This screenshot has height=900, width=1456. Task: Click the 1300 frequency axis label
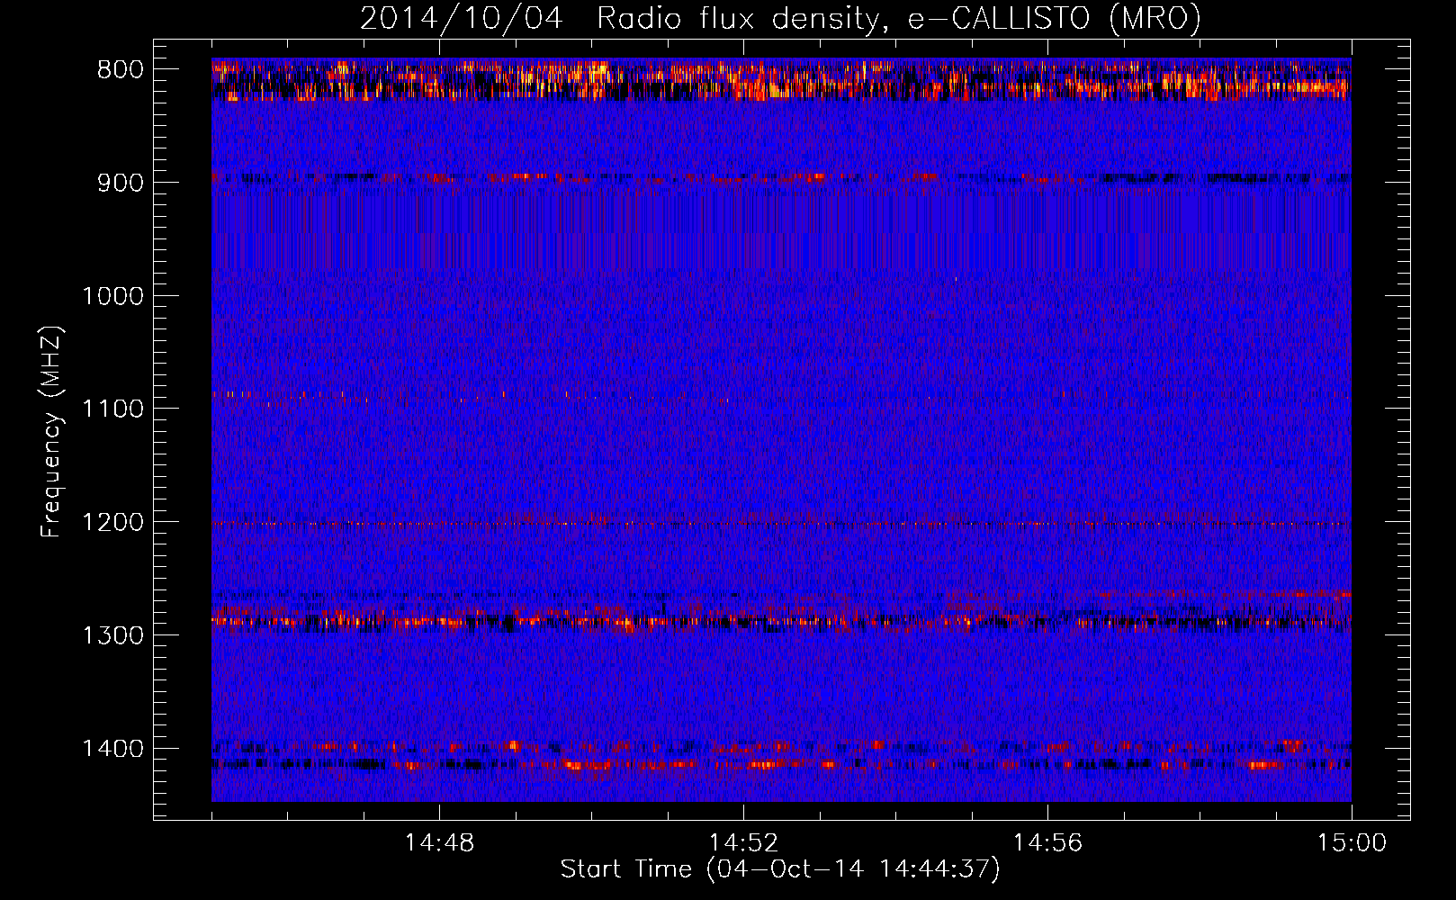(x=112, y=635)
